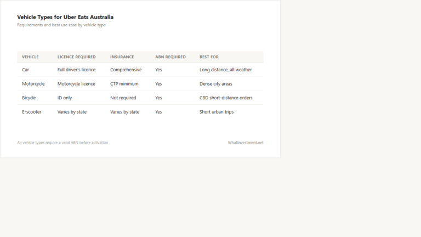The image size is (421, 237).
Task: Click 'Yes' in the Bicycle row
Action: pos(158,98)
